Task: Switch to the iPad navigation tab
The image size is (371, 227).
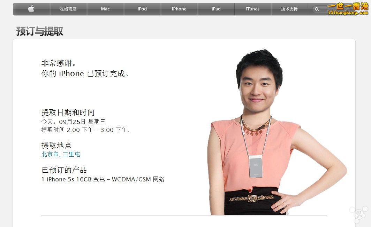Action: (216, 9)
